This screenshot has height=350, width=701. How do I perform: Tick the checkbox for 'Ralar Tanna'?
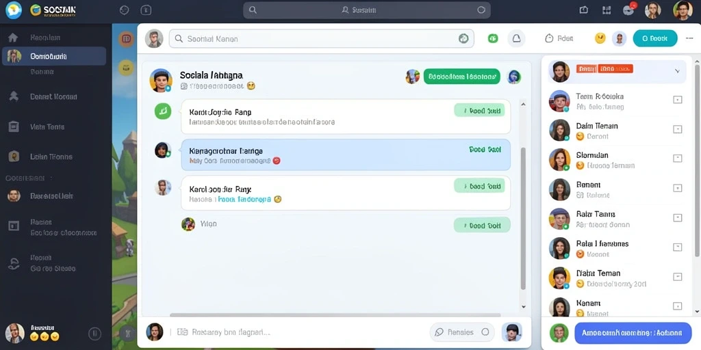pyautogui.click(x=677, y=217)
